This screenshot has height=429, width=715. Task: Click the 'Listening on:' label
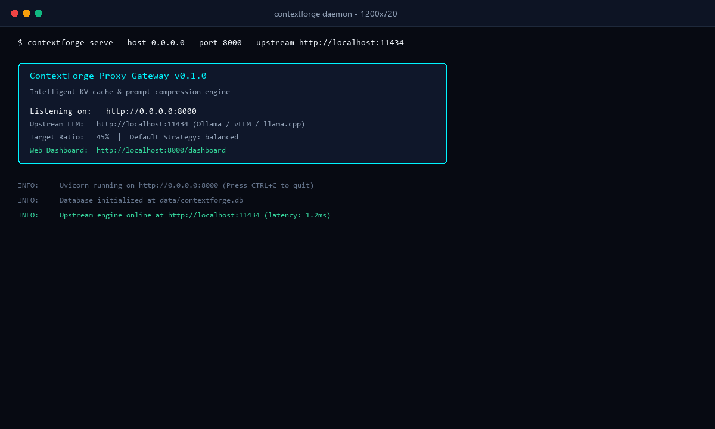61,111
